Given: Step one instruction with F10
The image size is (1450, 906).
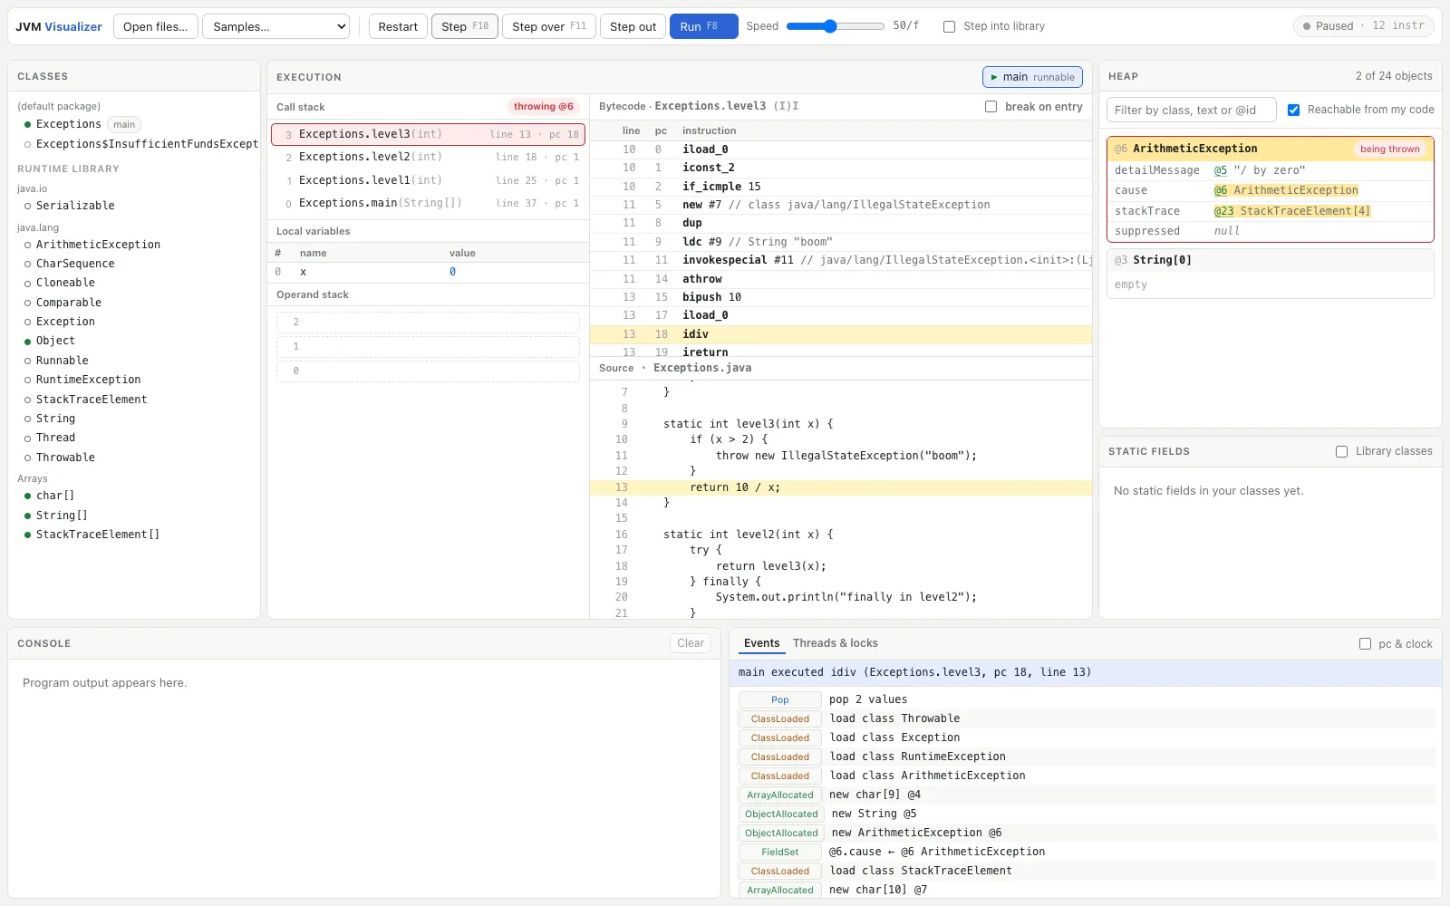Looking at the screenshot, I should [464, 26].
